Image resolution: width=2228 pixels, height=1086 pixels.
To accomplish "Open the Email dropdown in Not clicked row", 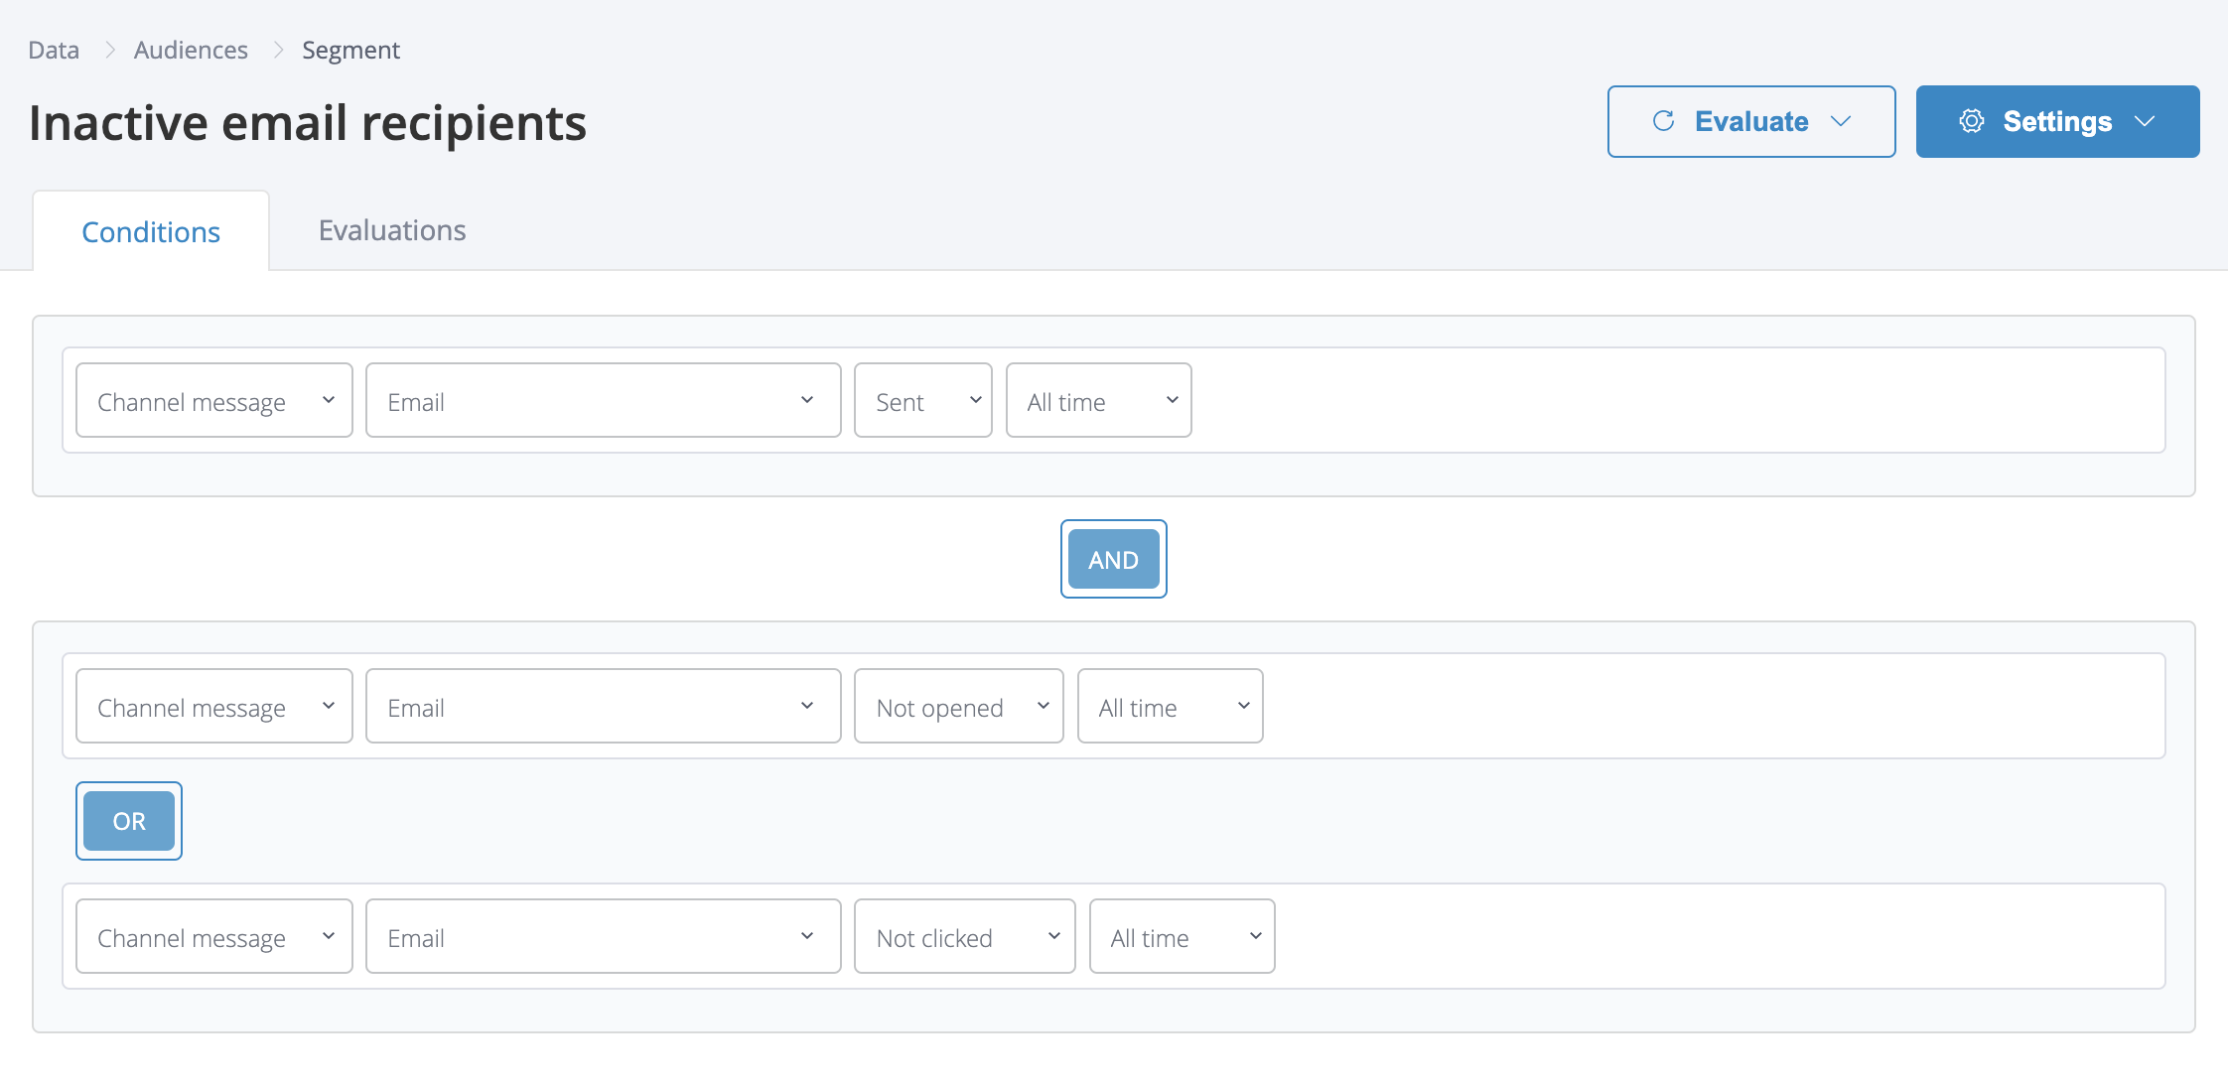I will pos(603,937).
